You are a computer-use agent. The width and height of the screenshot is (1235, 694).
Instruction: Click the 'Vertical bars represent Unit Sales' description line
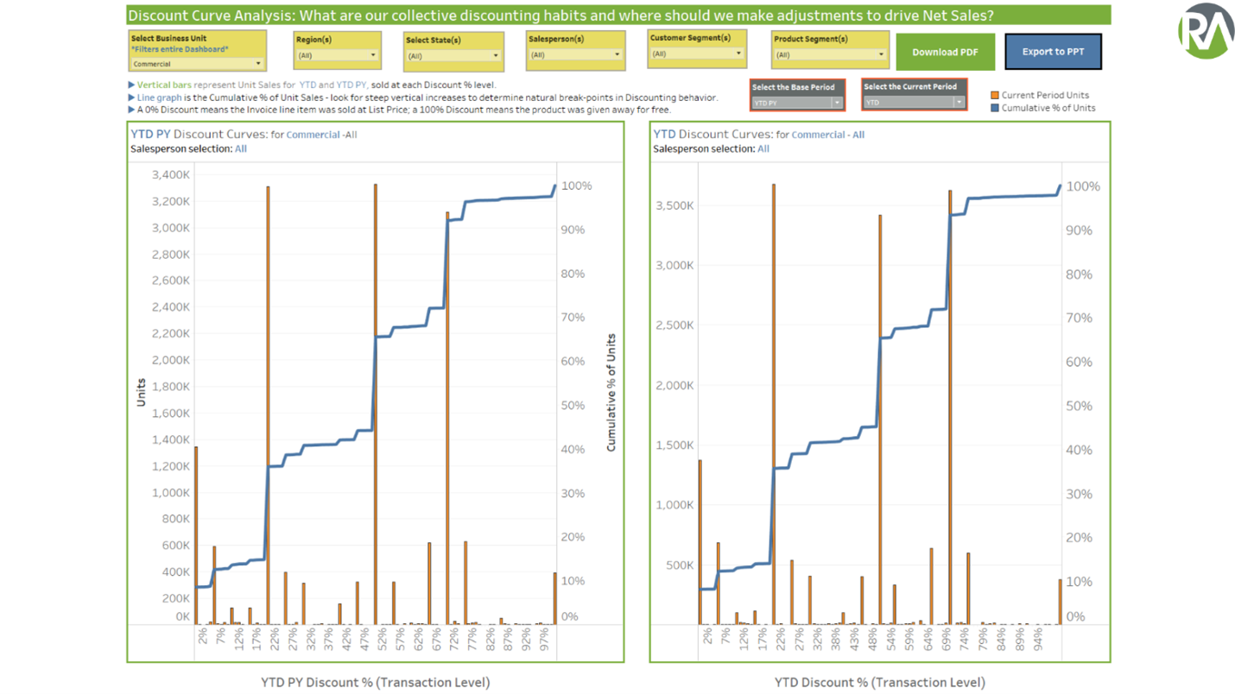click(312, 85)
